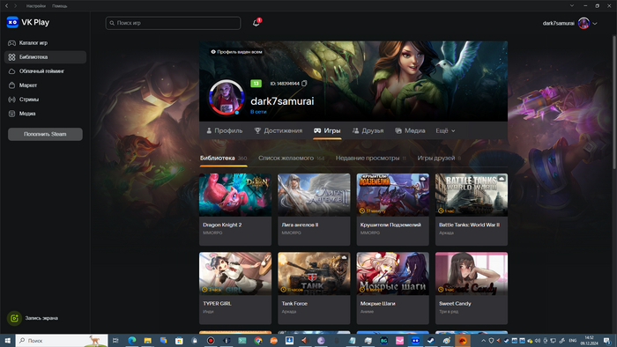Screen dimensions: 617x347
Task: Expand the Ещё dropdown in profile tabs
Action: 445,130
